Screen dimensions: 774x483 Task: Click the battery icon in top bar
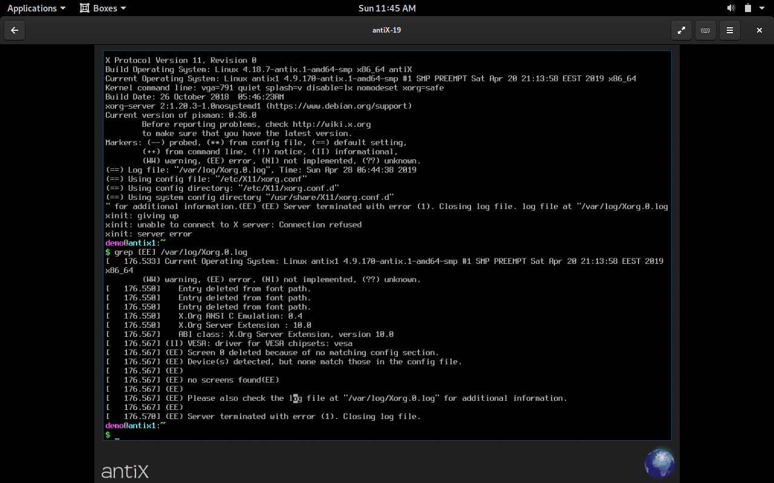tap(748, 8)
